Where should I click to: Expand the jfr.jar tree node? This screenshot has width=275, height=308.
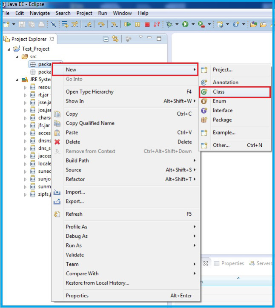click(25, 126)
